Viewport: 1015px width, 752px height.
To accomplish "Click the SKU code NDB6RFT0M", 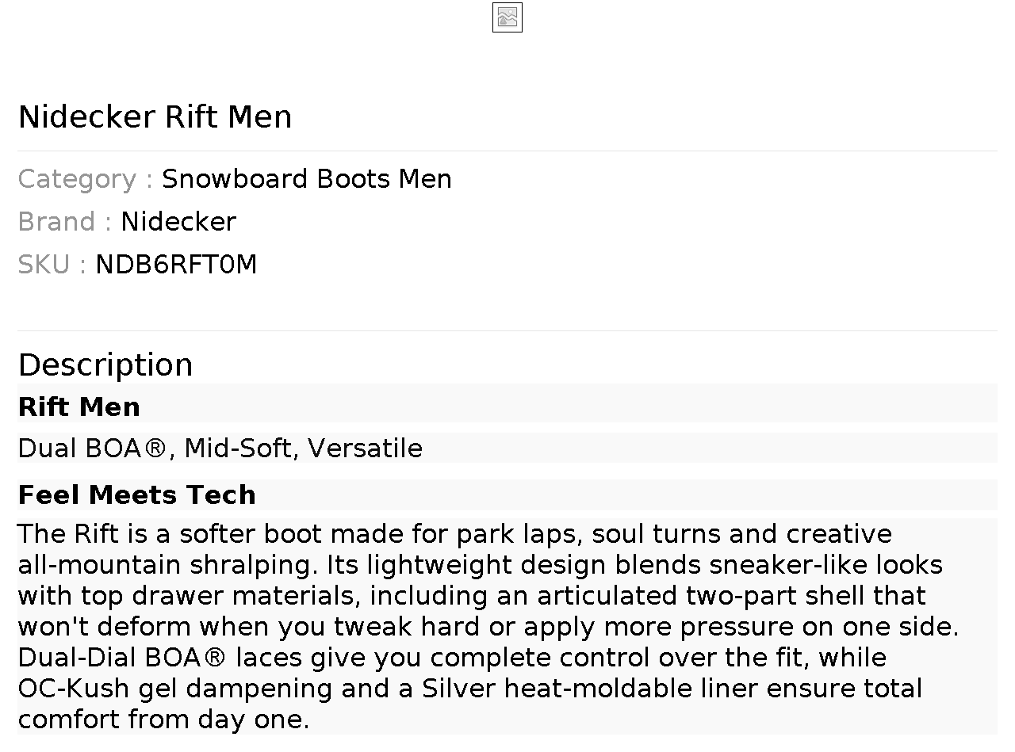I will (176, 265).
